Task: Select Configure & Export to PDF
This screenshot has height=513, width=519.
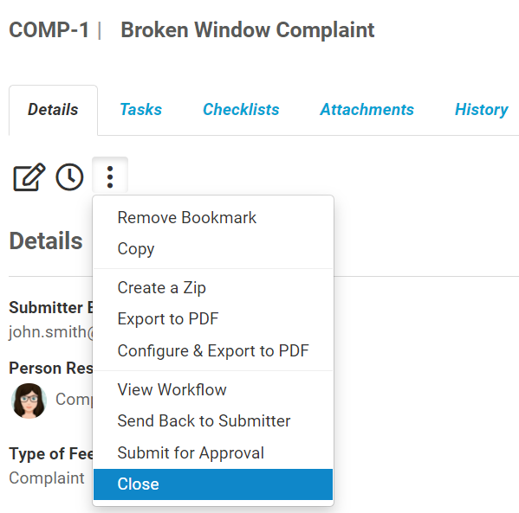Action: (x=213, y=350)
